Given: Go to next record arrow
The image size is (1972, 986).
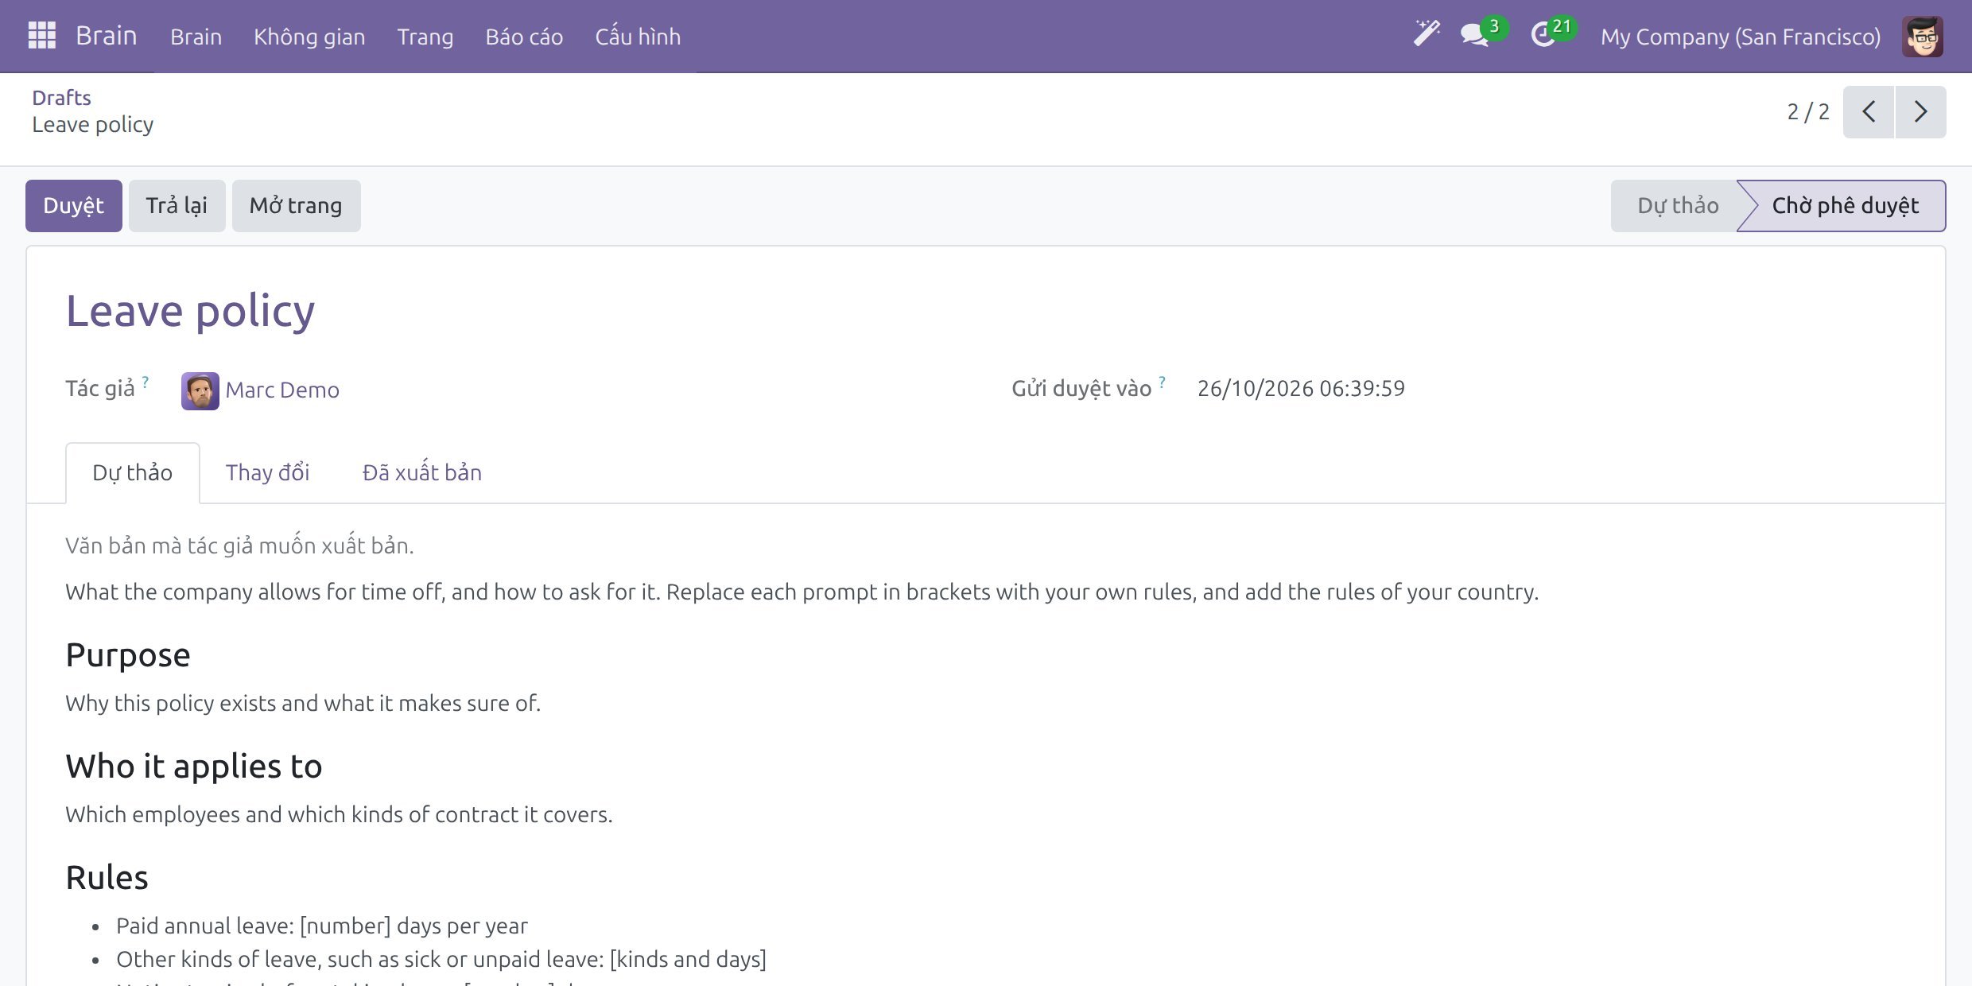Looking at the screenshot, I should coord(1921,112).
